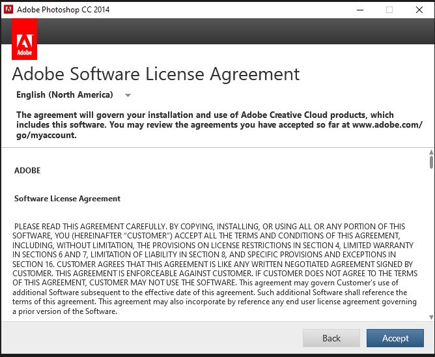This screenshot has width=435, height=357.
Task: Close the Adobe Photoshop CC 2014 installer
Action: 419,10
